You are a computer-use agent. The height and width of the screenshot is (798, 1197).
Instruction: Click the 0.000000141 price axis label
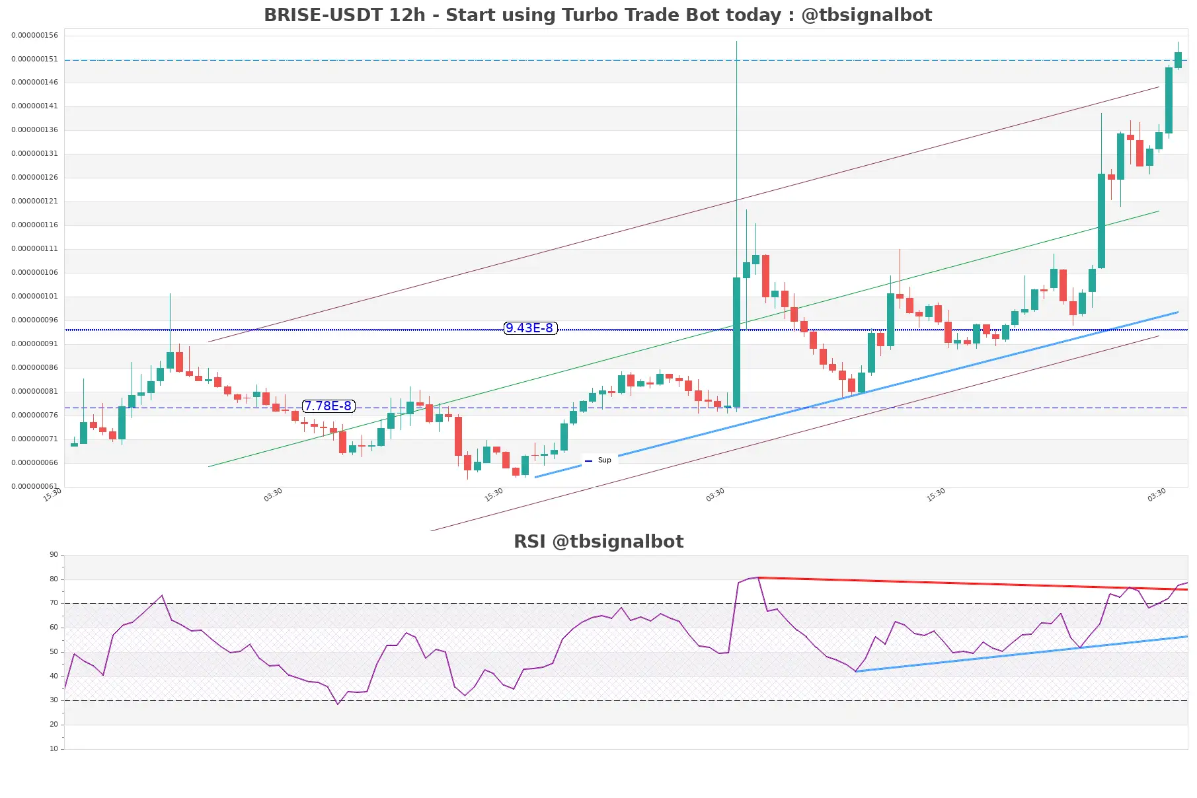[34, 106]
